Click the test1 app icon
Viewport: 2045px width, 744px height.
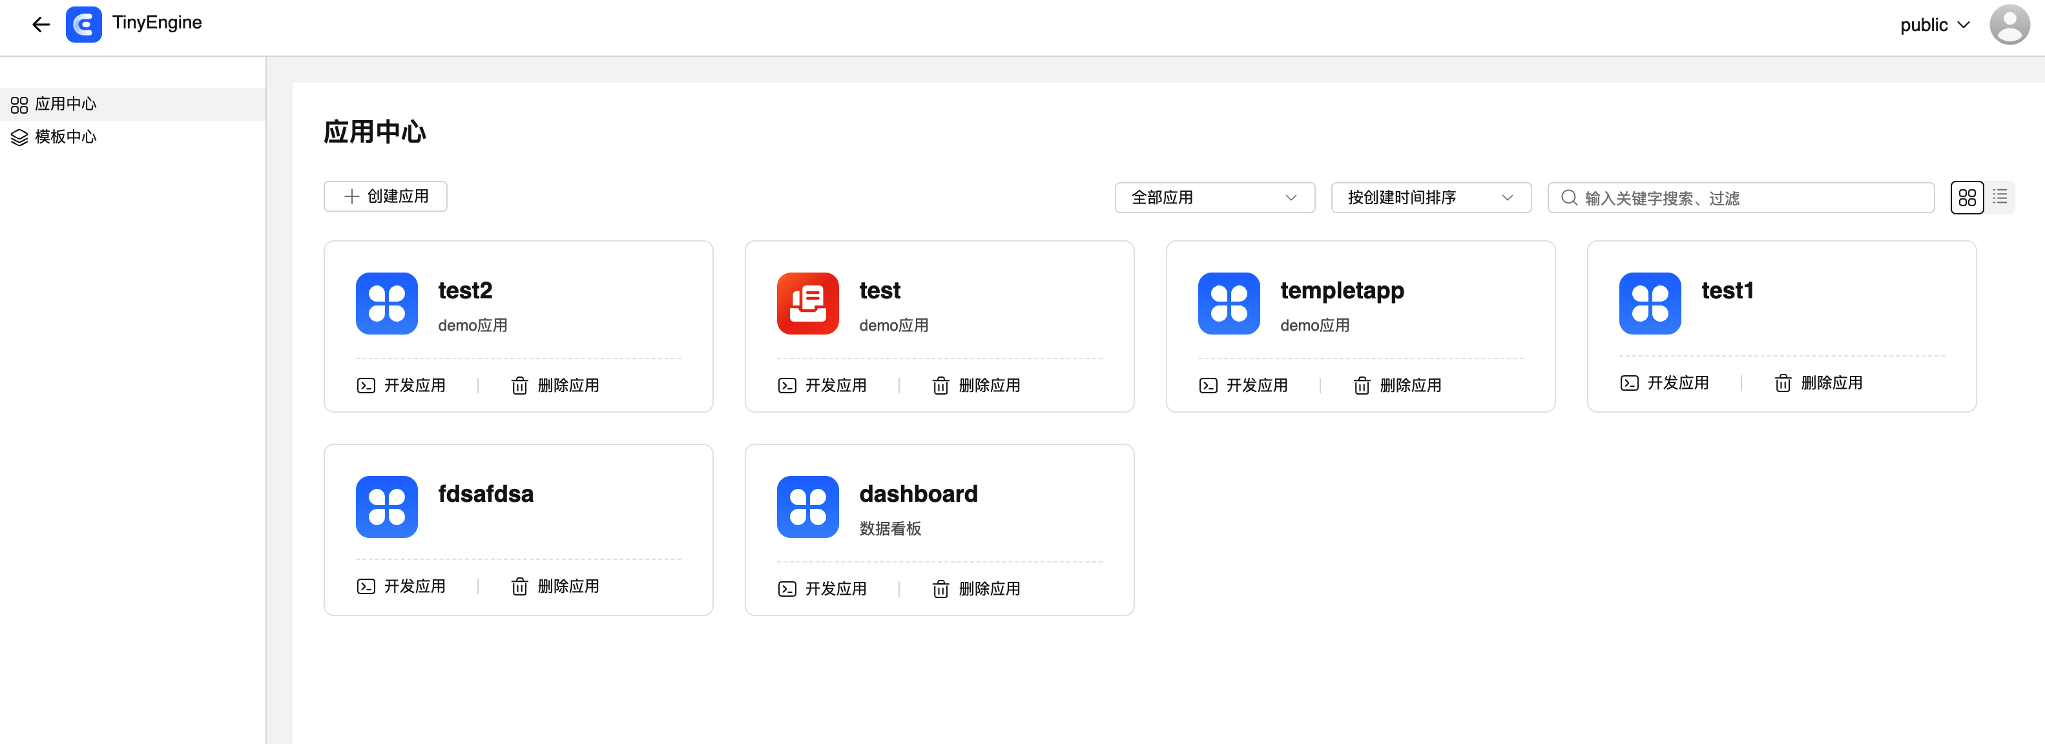[x=1649, y=304]
